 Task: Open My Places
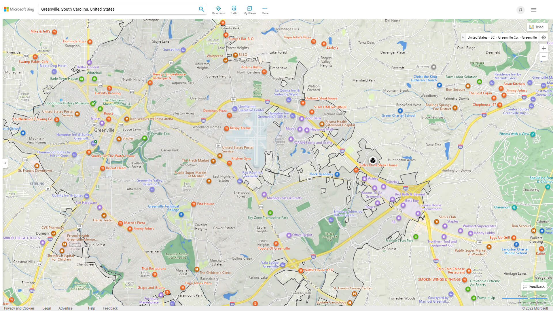[249, 10]
